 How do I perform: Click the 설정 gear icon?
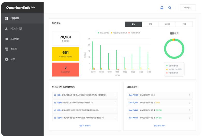7,59
